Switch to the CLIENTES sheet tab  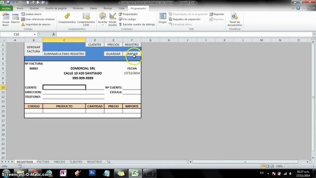[76, 162]
